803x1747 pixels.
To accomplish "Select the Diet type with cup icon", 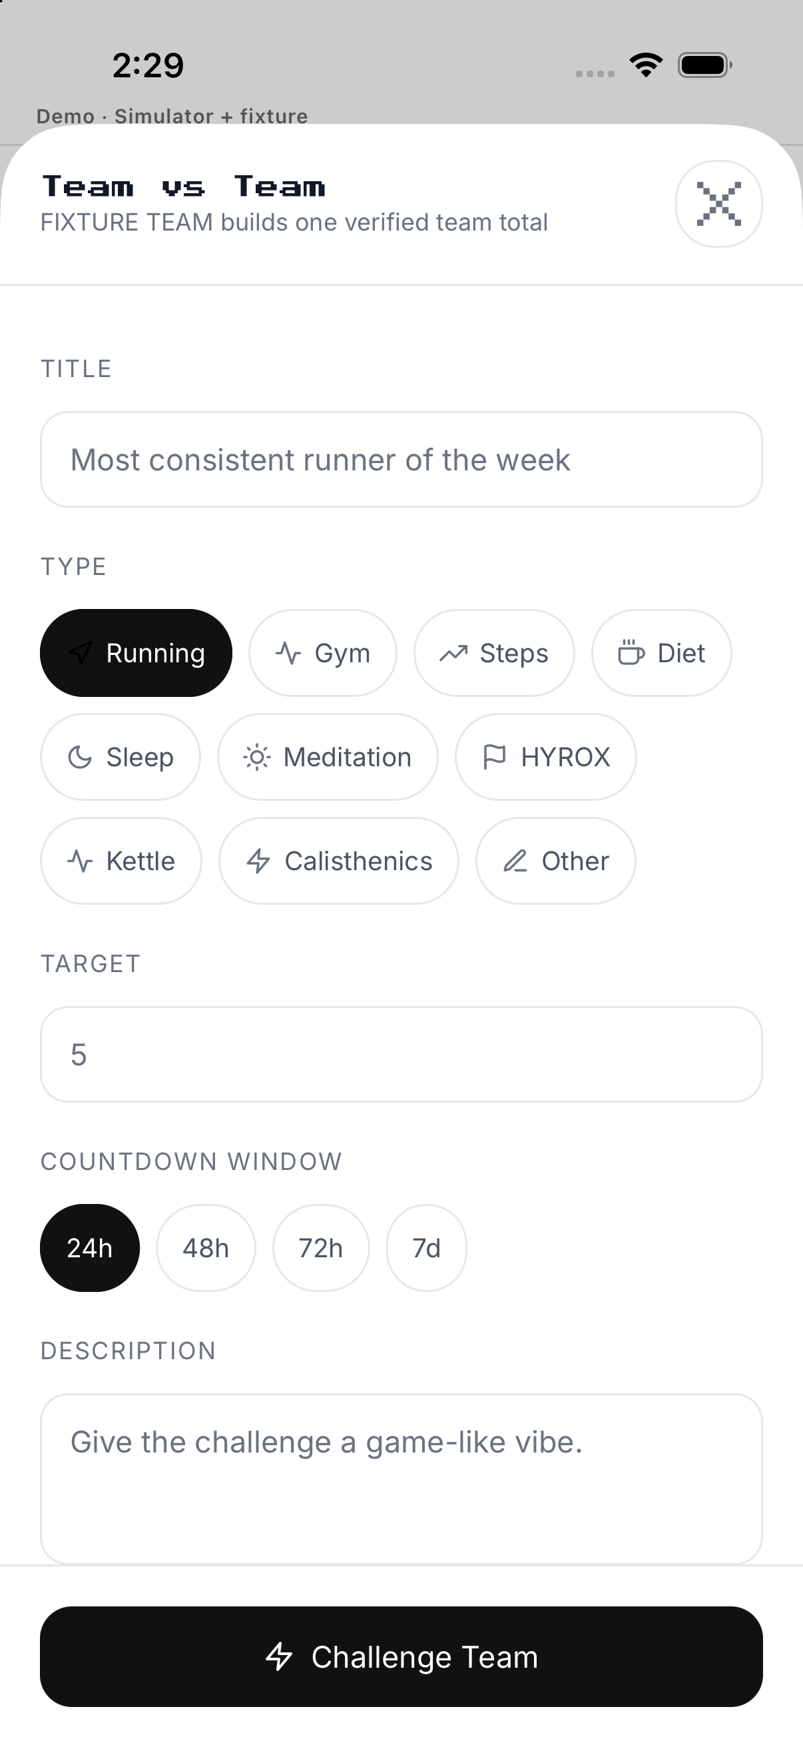I will [x=661, y=653].
